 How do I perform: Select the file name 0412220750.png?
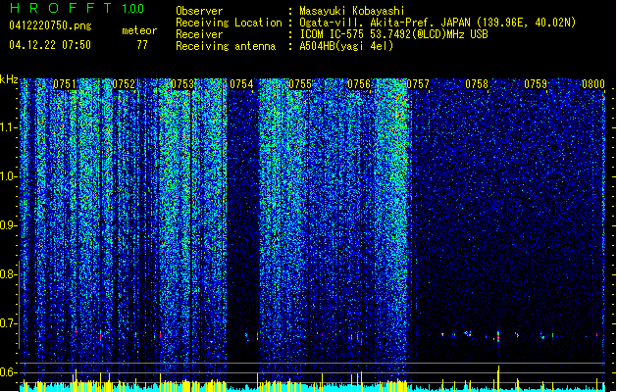[50, 26]
